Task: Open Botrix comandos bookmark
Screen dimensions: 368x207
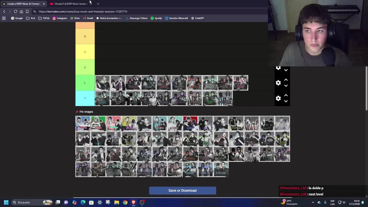Action: [109, 18]
